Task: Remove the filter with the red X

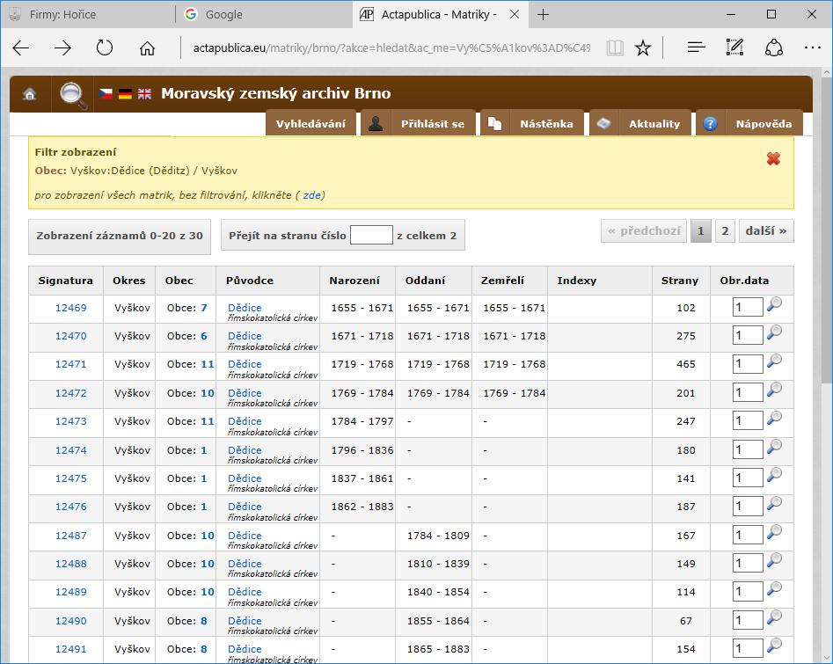Action: pyautogui.click(x=773, y=158)
